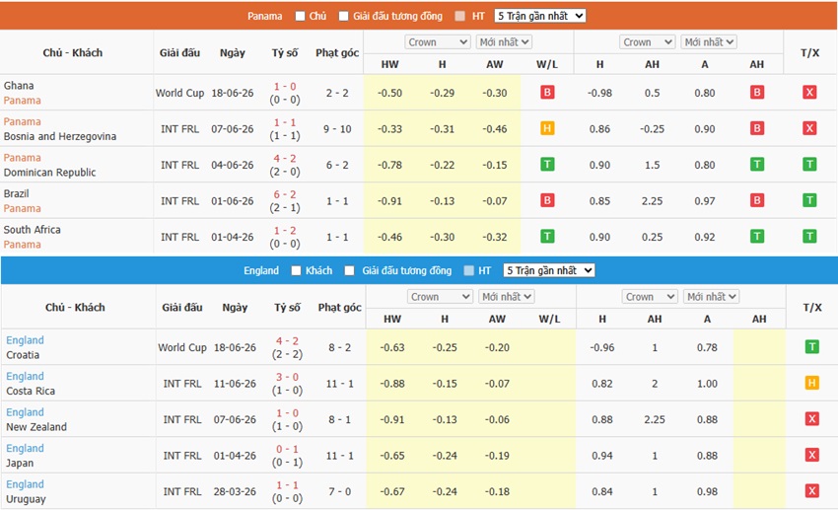This screenshot has width=838, height=510.
Task: Tick Giải đấu tương đồng checkbox for England
Action: [x=350, y=270]
